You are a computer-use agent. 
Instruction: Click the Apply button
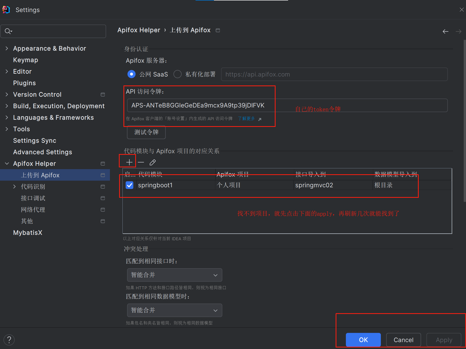click(x=444, y=340)
